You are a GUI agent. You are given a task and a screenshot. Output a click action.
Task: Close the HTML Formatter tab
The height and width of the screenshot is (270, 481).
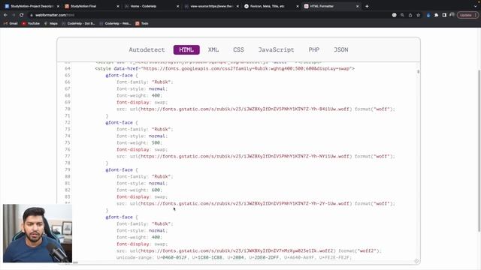click(358, 6)
